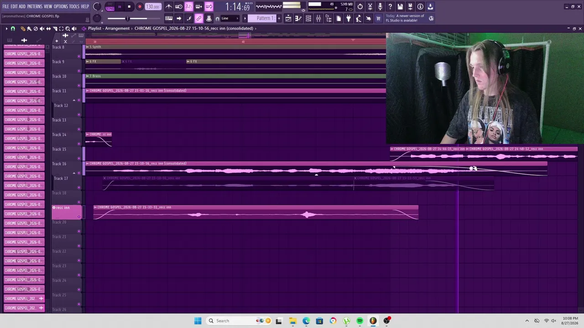584x328 pixels.
Task: Select the Mute tool in playlist toolbar
Action: tap(42, 29)
